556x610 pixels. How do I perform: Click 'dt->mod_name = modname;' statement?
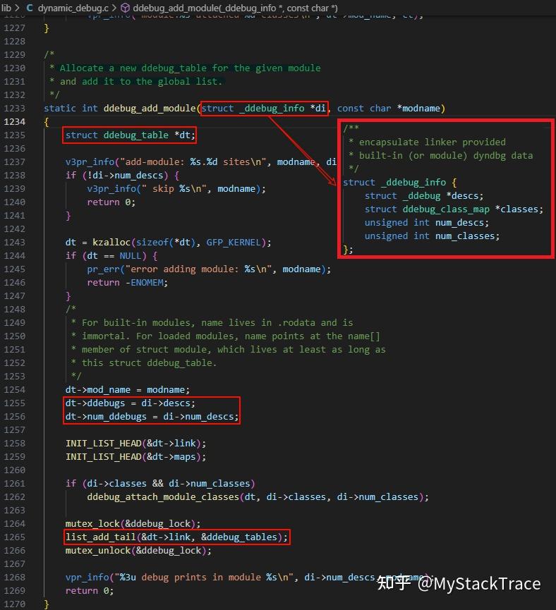pos(128,390)
